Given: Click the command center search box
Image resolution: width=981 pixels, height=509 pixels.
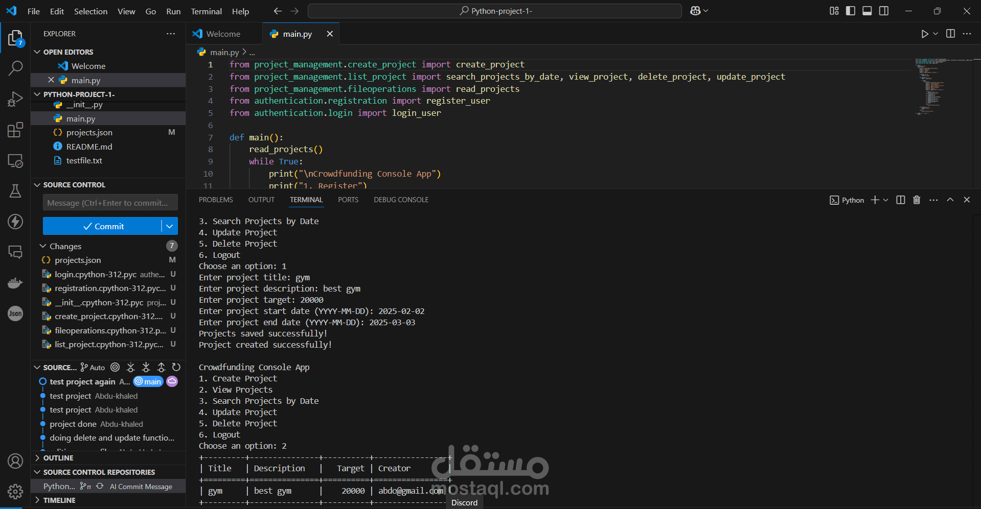Looking at the screenshot, I should pos(495,11).
